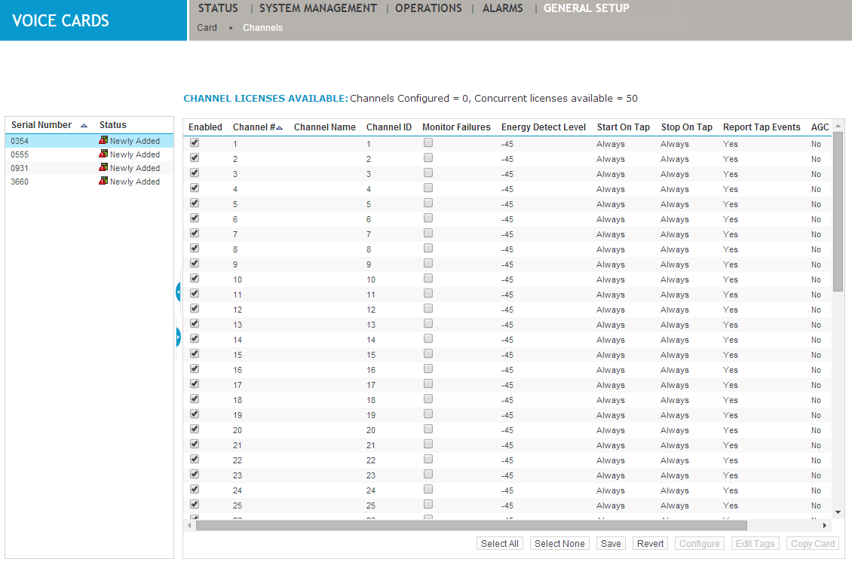852x565 pixels.
Task: Click the Newly Added icon for card 0354
Action: 103,141
